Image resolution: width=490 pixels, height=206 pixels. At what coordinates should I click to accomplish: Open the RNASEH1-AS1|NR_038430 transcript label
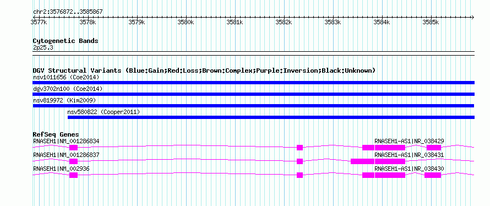410,169
